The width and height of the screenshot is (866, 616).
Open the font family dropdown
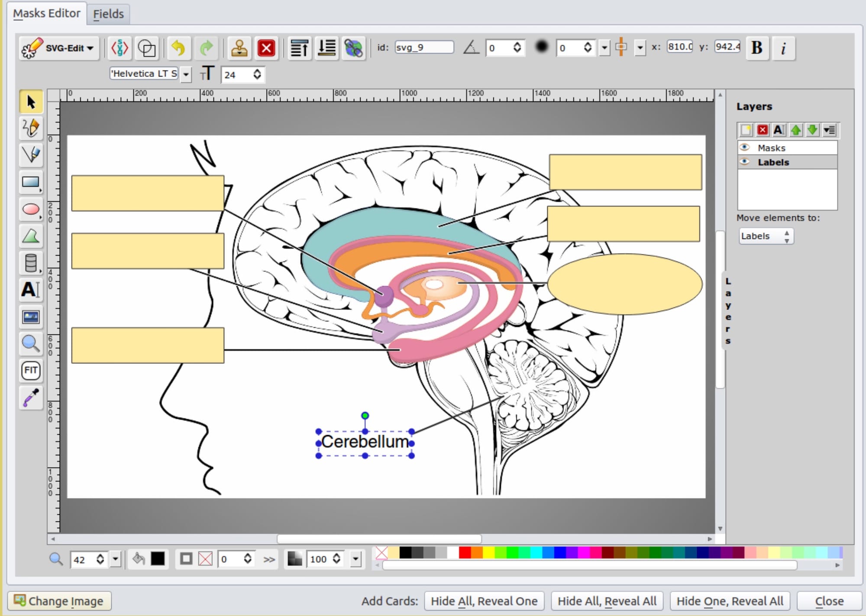coord(186,74)
